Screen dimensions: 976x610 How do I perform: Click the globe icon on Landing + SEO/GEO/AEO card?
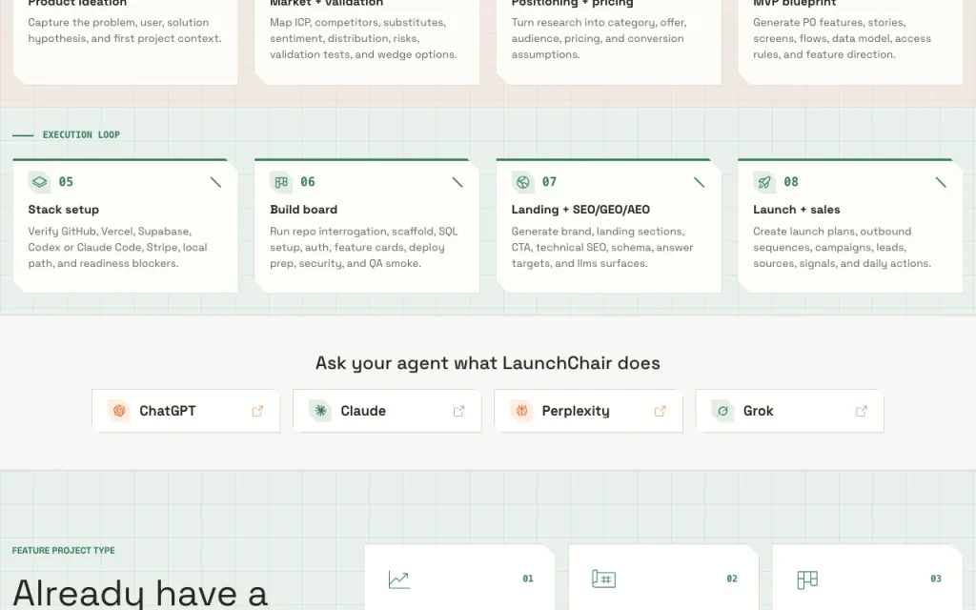(523, 182)
